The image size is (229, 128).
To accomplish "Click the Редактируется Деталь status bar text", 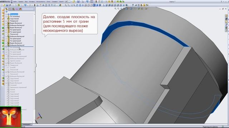I will 210,127.
